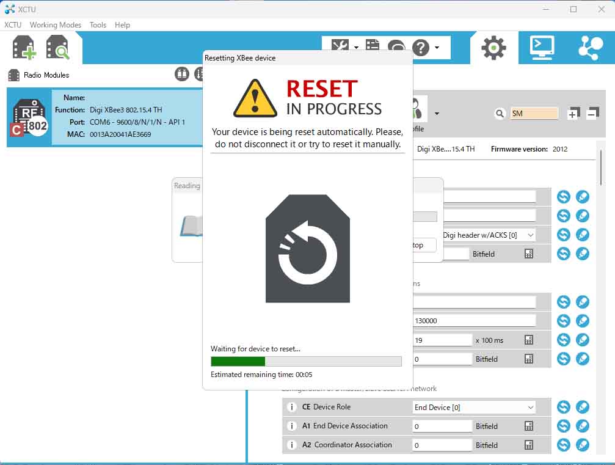The width and height of the screenshot is (615, 465).
Task: Click the collapse all sections icon
Action: pos(592,114)
